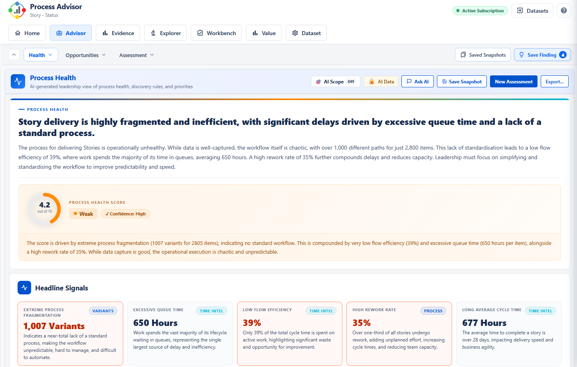Click the Headline Signals pulse icon

(x=24, y=288)
